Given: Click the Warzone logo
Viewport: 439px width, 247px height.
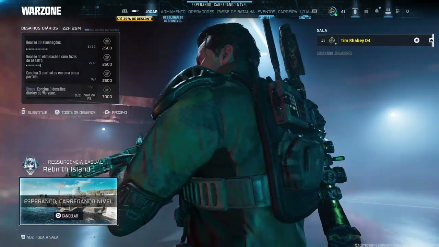Looking at the screenshot, I should 41,11.
